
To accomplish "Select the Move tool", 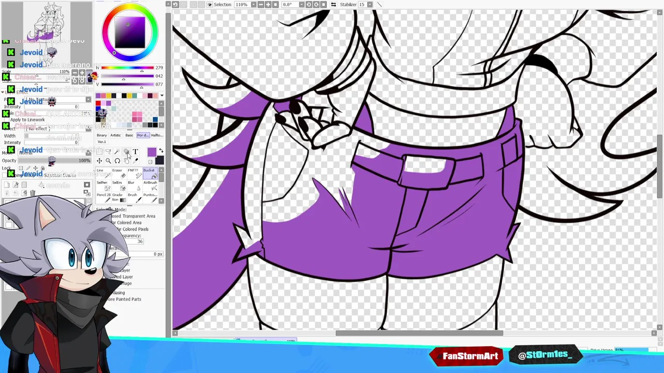I will pos(100,161).
